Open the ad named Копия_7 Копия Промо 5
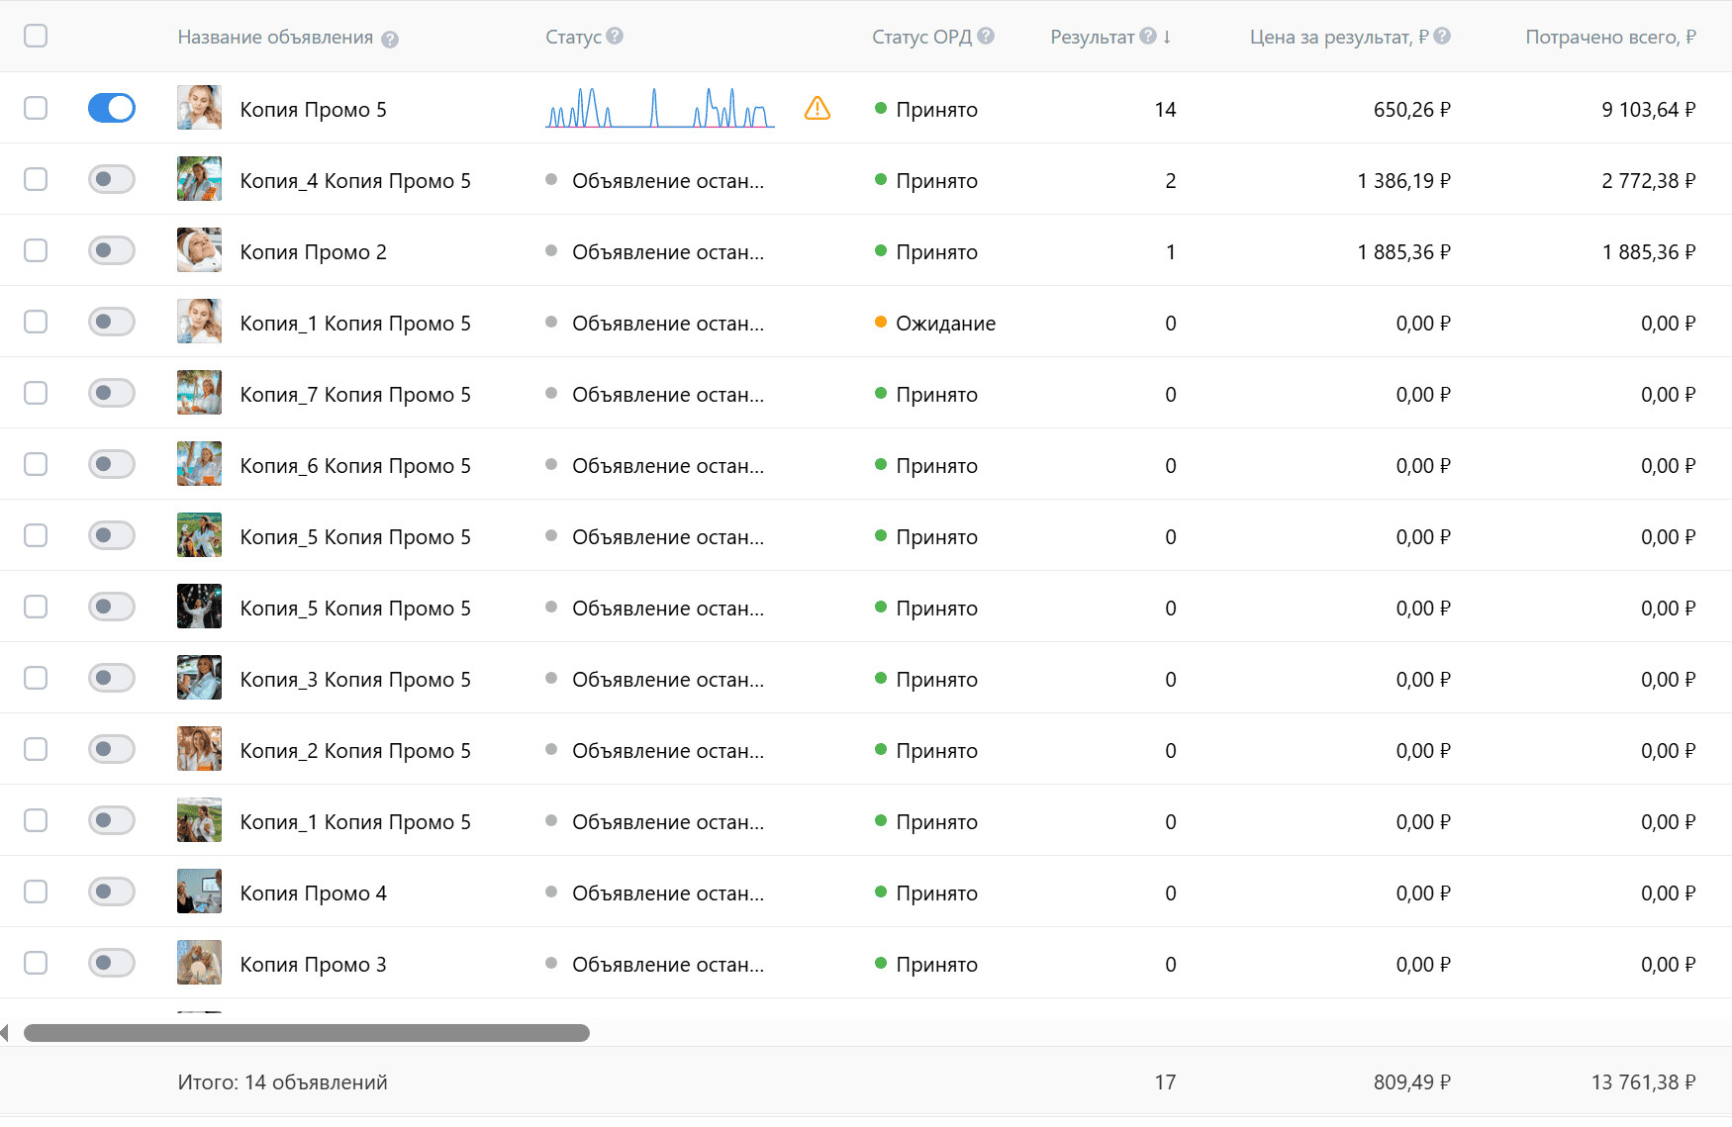The image size is (1732, 1127). click(x=355, y=395)
